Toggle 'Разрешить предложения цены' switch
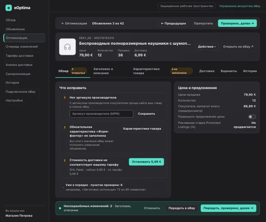Screen dimensions: 266x222 252,117
